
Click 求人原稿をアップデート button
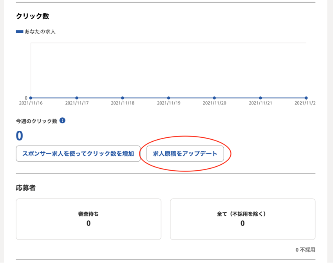(x=185, y=153)
